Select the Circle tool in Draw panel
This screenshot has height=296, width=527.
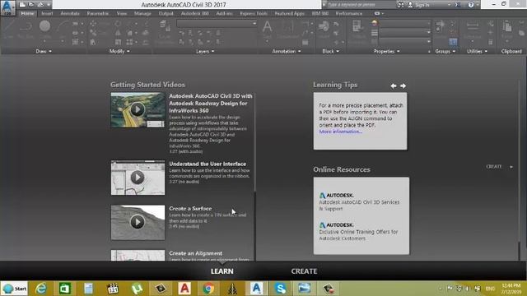pos(44,26)
